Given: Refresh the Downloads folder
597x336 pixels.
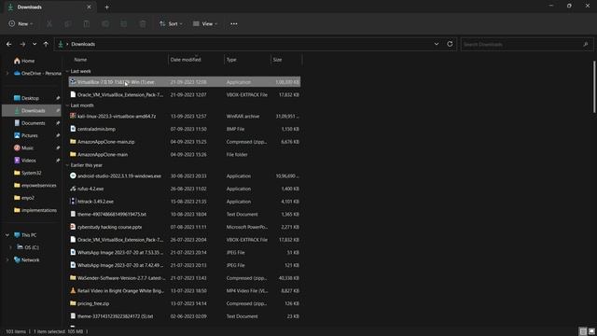Looking at the screenshot, I should tap(450, 44).
